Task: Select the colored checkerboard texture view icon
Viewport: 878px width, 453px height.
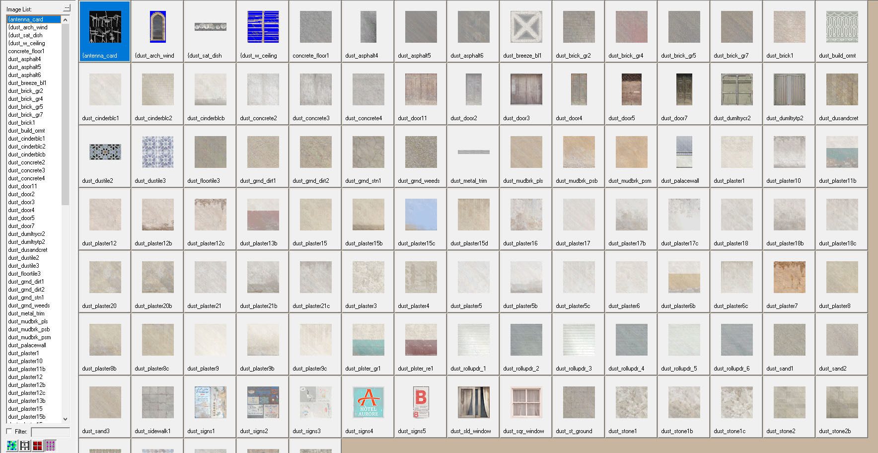Action: (x=12, y=446)
